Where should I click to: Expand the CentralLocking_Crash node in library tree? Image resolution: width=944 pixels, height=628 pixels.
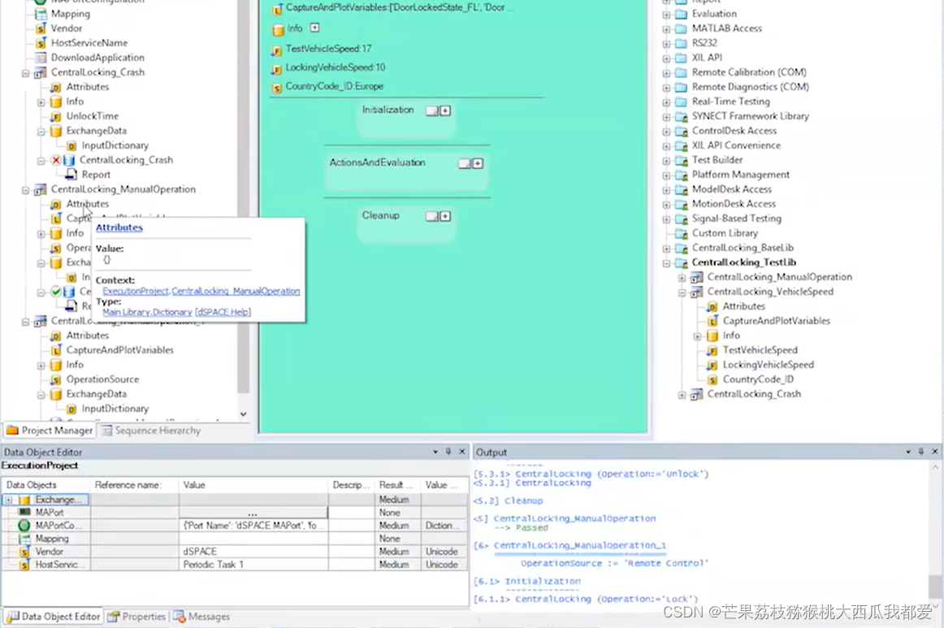(682, 395)
